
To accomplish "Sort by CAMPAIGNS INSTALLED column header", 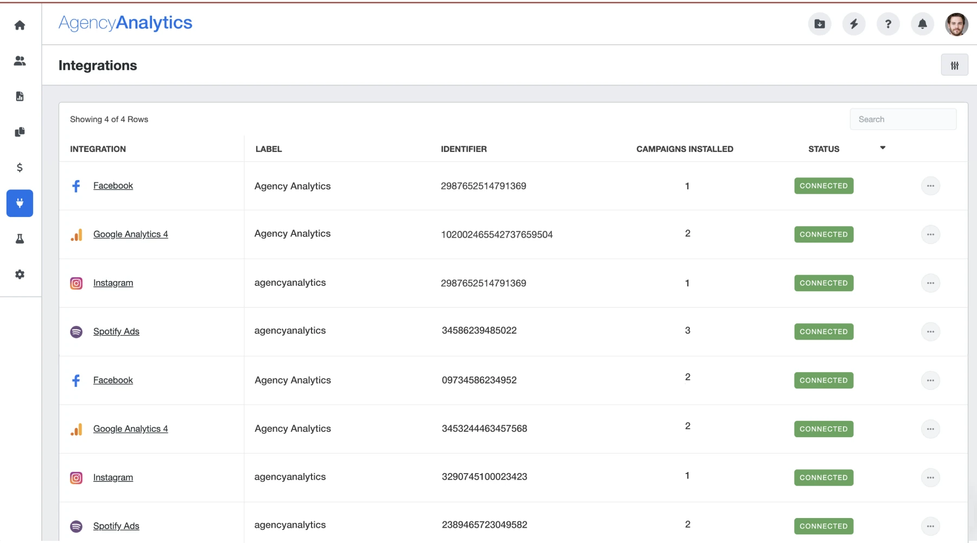I will (684, 149).
